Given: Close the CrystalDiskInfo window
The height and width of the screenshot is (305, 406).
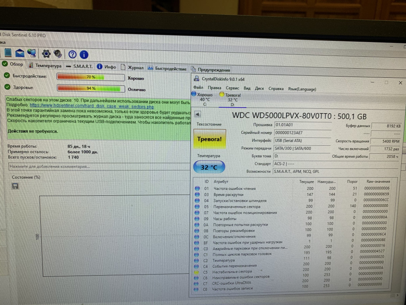Looking at the screenshot, I should (x=400, y=83).
